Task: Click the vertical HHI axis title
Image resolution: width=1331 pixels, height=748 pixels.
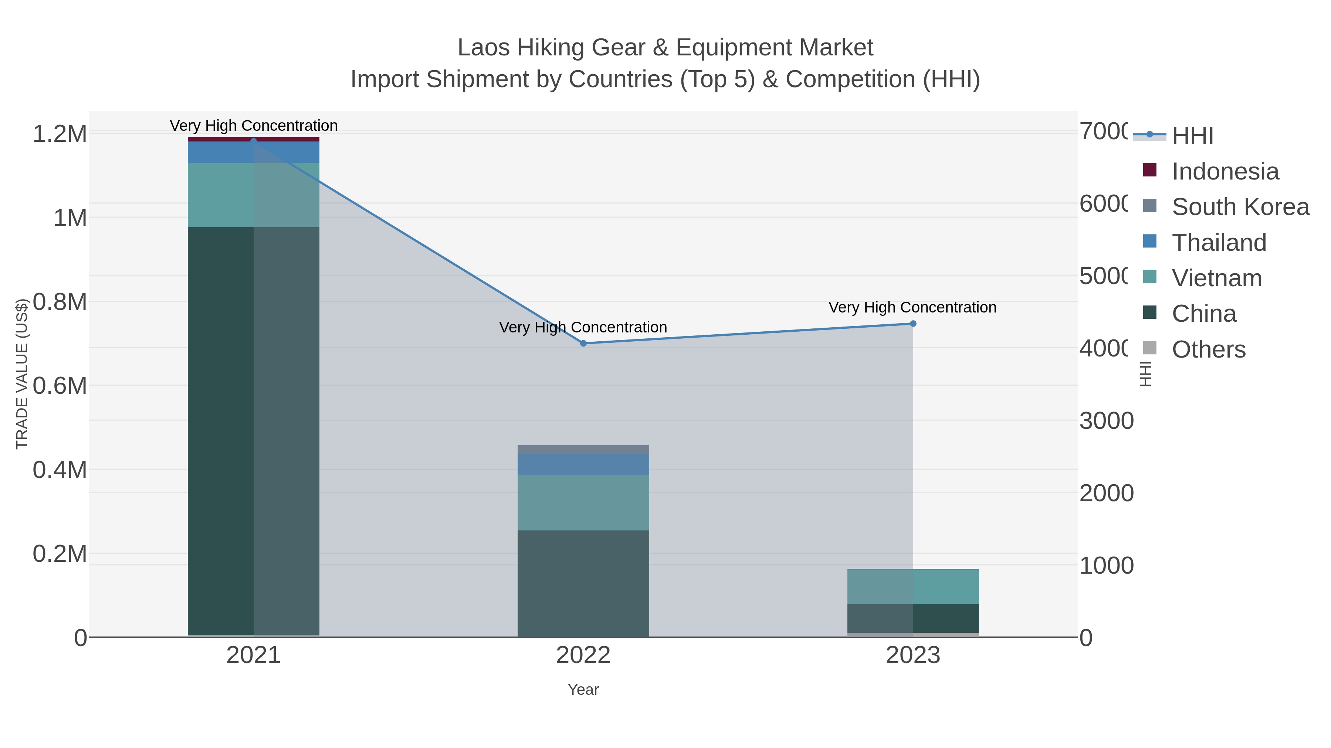Action: pos(1145,374)
